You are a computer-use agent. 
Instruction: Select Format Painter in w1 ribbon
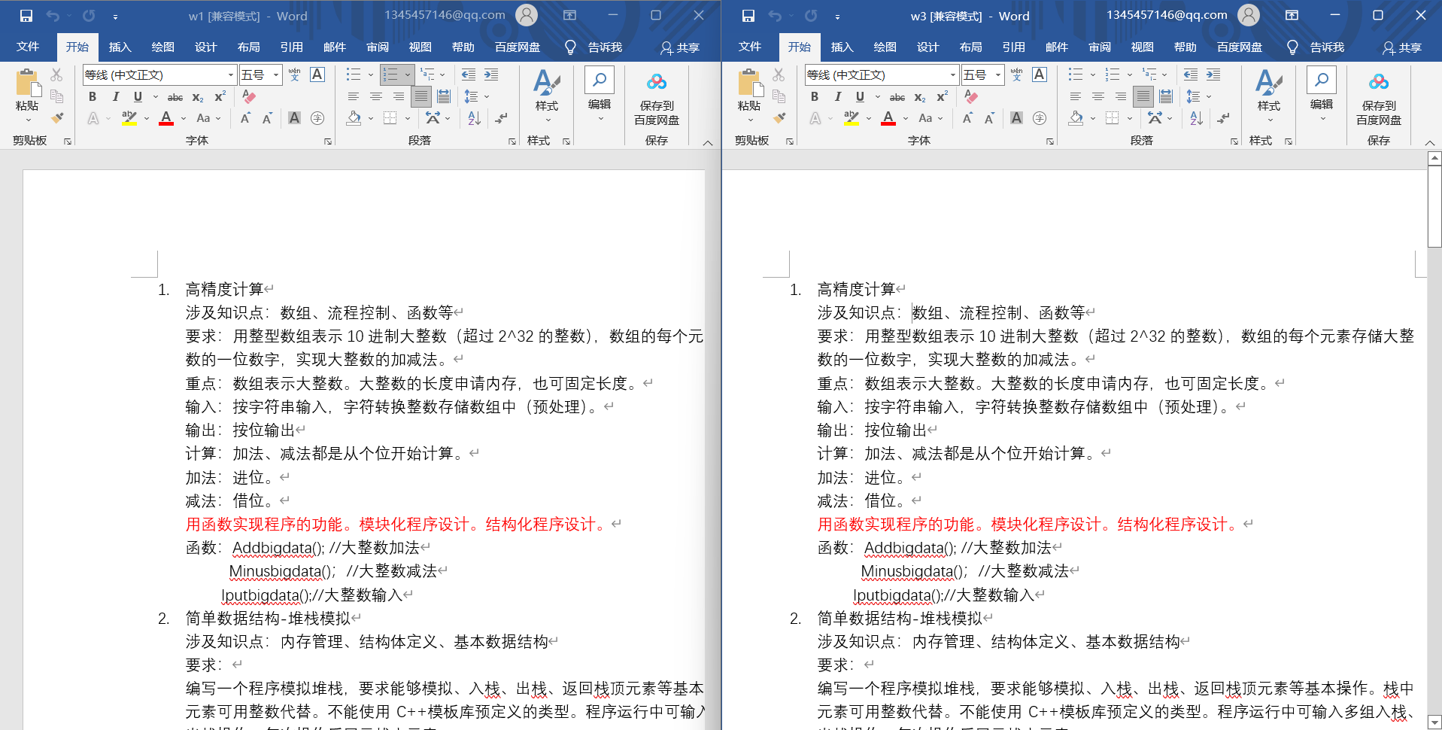[57, 118]
